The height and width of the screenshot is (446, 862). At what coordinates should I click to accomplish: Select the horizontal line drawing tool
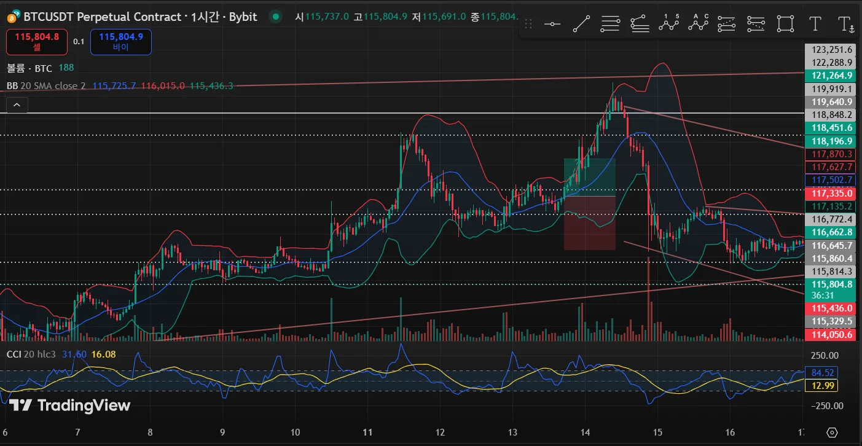552,25
